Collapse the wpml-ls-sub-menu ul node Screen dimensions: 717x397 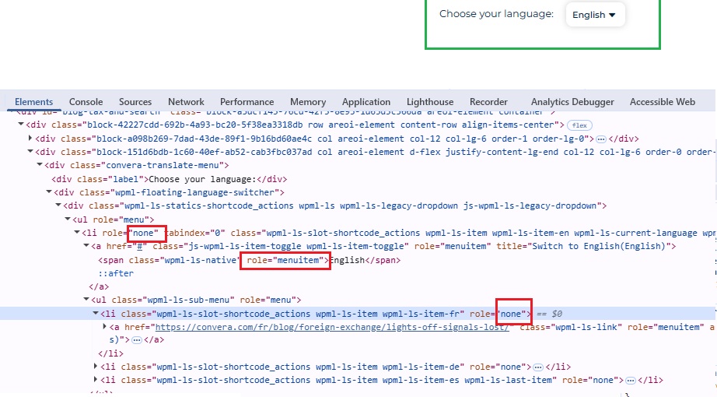(86, 299)
